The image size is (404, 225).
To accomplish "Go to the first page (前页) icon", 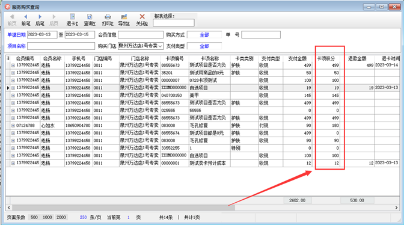I will pos(12,17).
